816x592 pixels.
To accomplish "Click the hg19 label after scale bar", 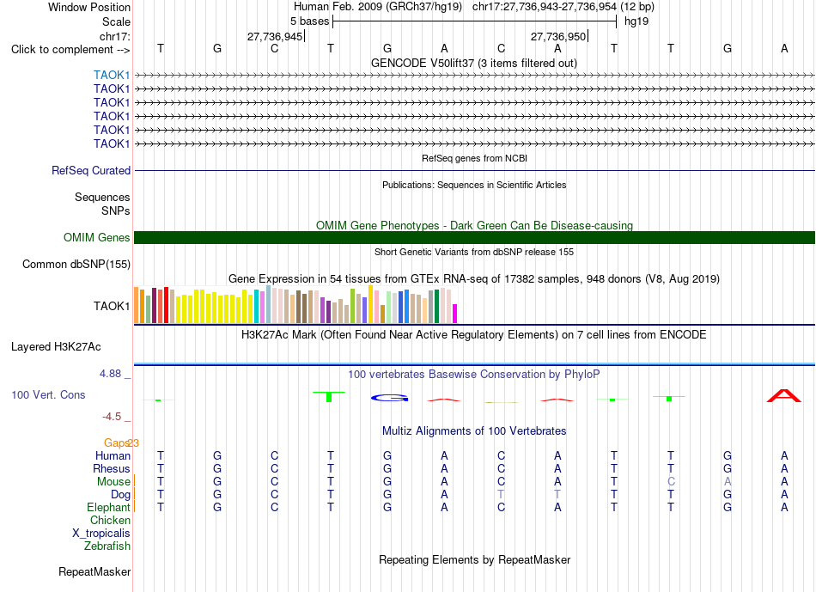I will click(636, 21).
